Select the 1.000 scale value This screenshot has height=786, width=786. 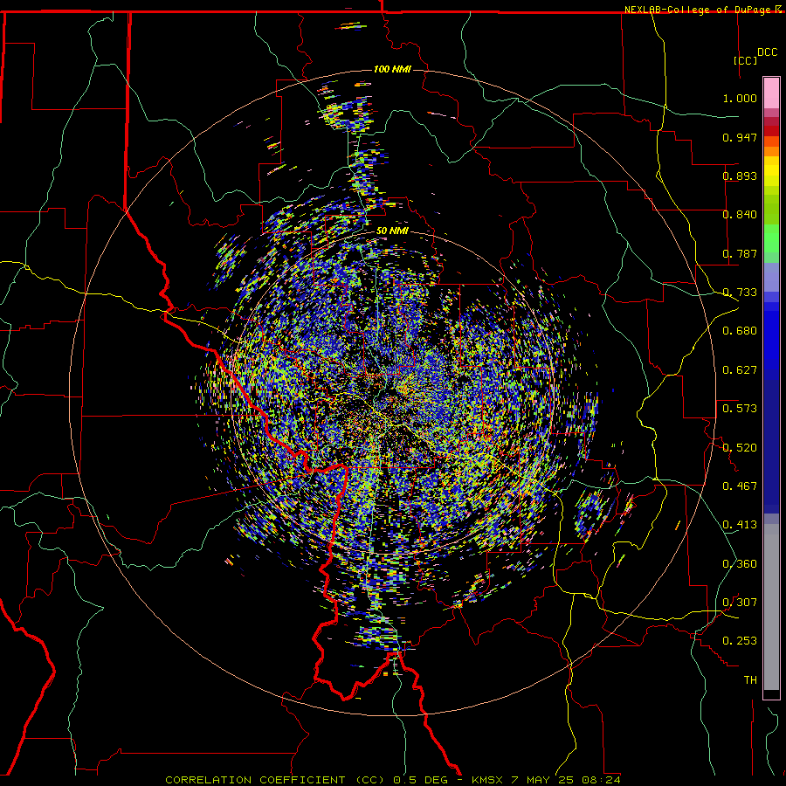point(740,98)
